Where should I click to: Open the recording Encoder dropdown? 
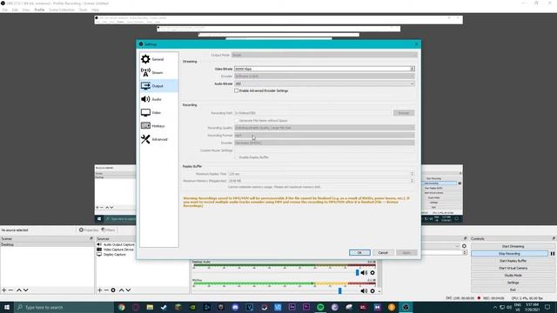[324, 143]
